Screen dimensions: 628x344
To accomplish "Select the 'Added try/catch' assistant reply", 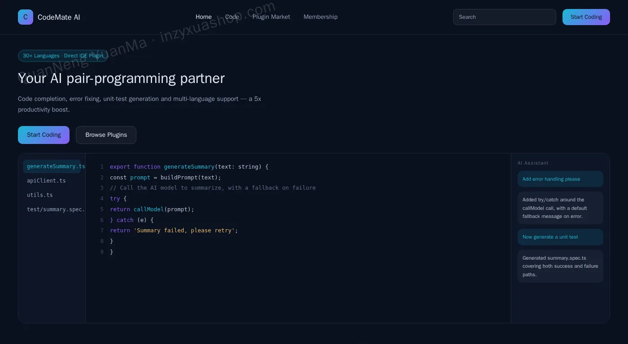I will (x=560, y=208).
